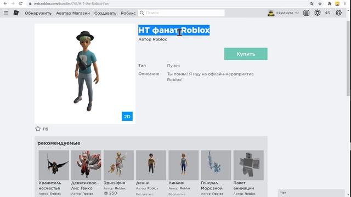Reload the page with the refresh icon

[21, 4]
